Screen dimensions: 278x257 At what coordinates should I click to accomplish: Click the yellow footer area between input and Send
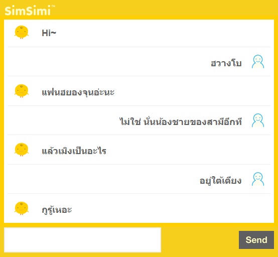coord(200,240)
